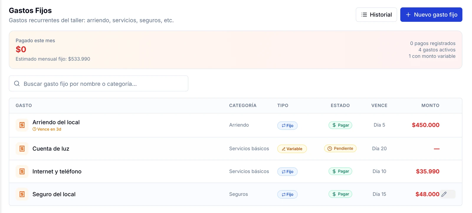
Task: Click the Día 20 due date
Action: pyautogui.click(x=379, y=148)
